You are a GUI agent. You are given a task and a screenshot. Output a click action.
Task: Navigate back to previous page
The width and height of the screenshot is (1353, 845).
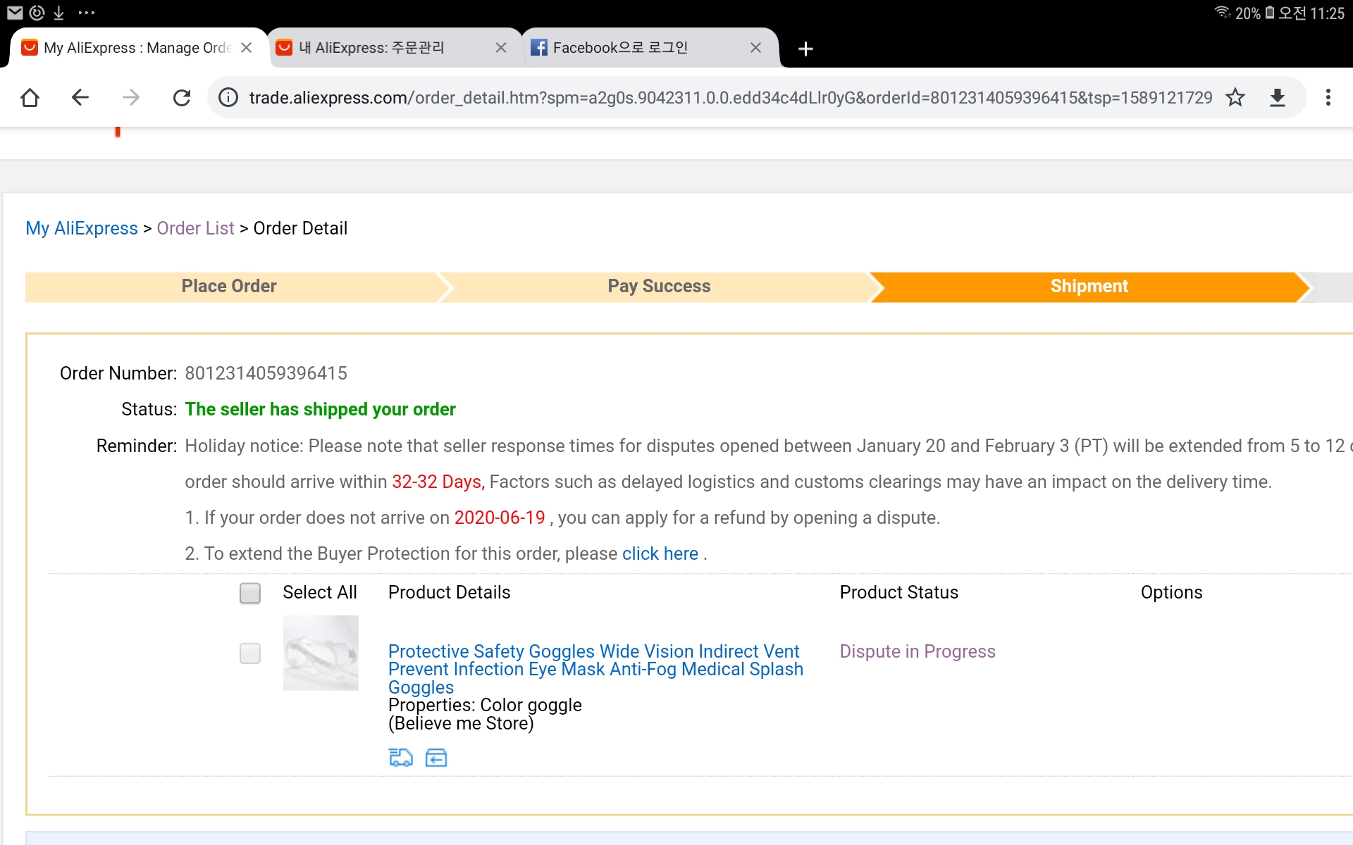80,97
